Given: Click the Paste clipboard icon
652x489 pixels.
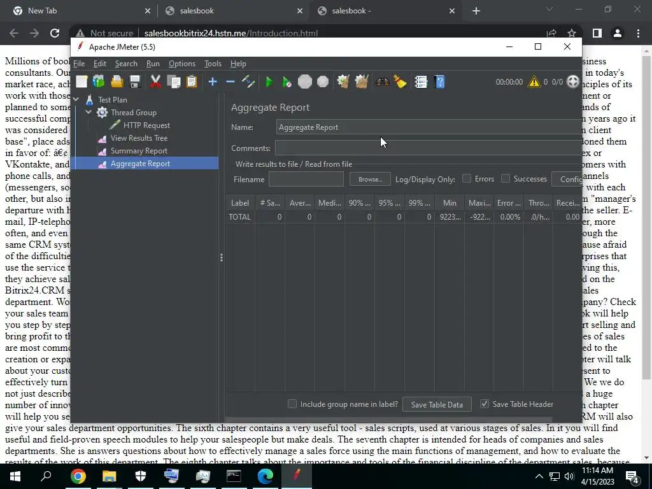Looking at the screenshot, I should point(191,82).
